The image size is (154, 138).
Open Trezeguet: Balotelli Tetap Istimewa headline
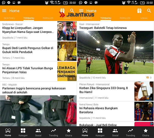(x=103, y=28)
